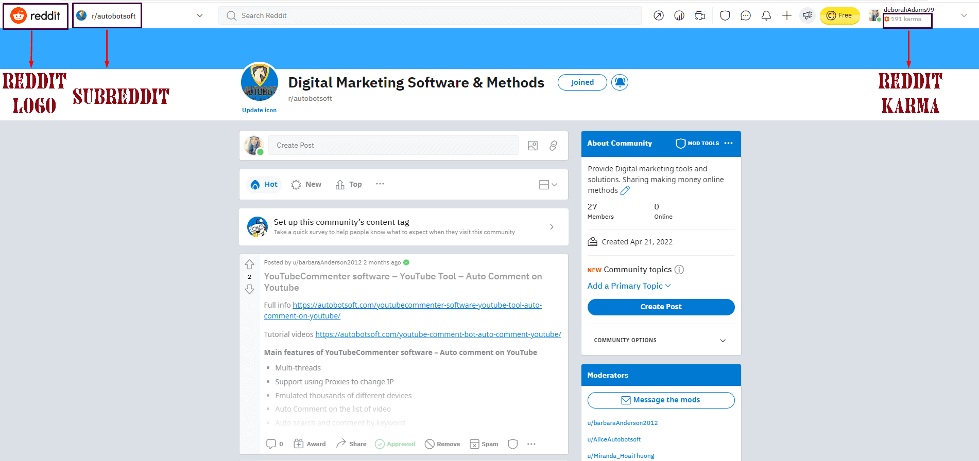
Task: Select the Top sort tab
Action: (349, 184)
